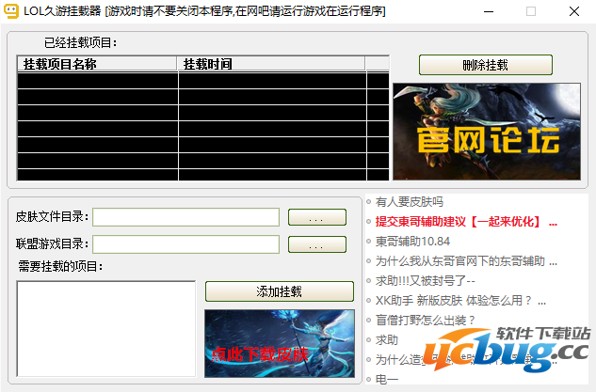596x392 pixels.
Task: Focus the 联盟游戏目录 text field
Action: [x=185, y=244]
